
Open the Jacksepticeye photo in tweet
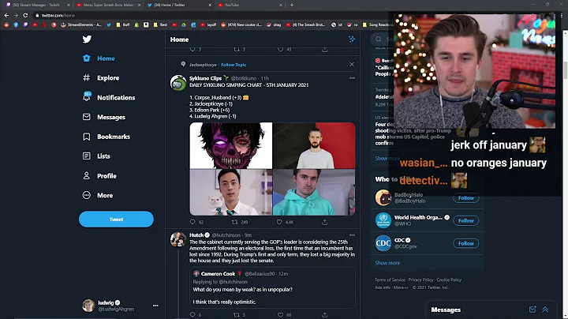coord(314,145)
